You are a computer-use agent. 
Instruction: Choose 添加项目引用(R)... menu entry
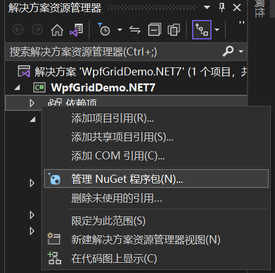[x=156, y=118]
